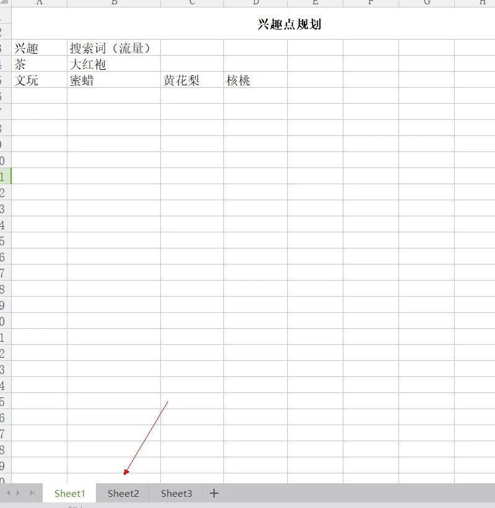Select the column D header
495x508 pixels.
(x=254, y=2)
